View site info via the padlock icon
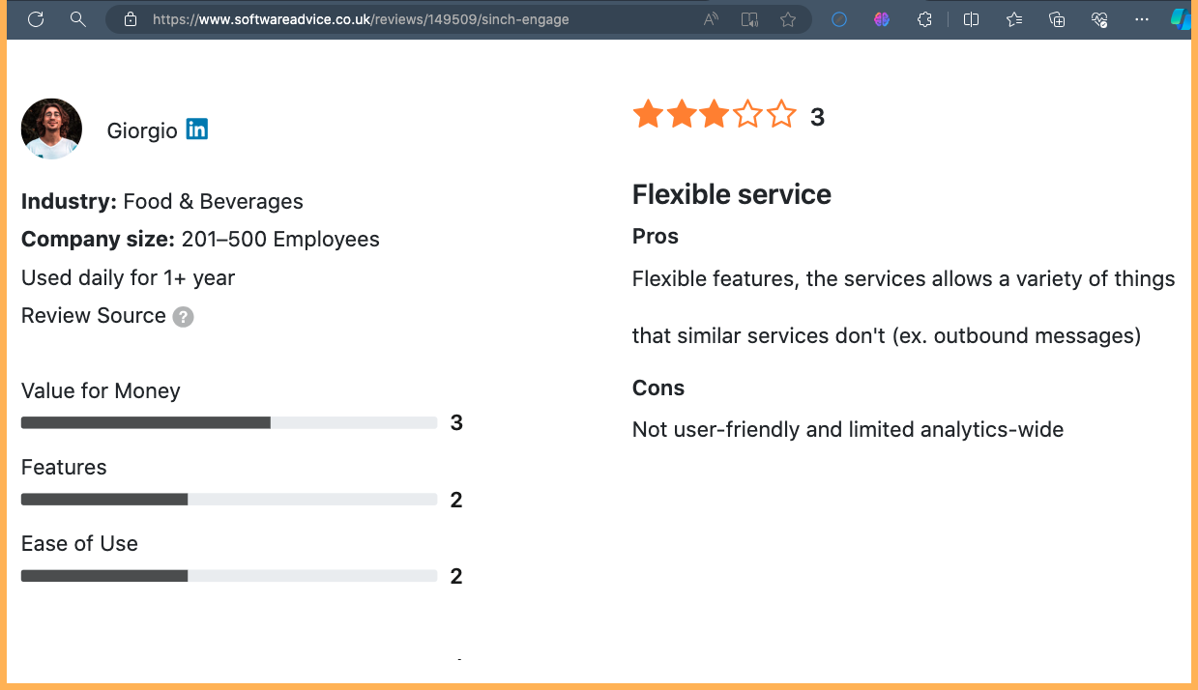The width and height of the screenshot is (1198, 690). 131,19
